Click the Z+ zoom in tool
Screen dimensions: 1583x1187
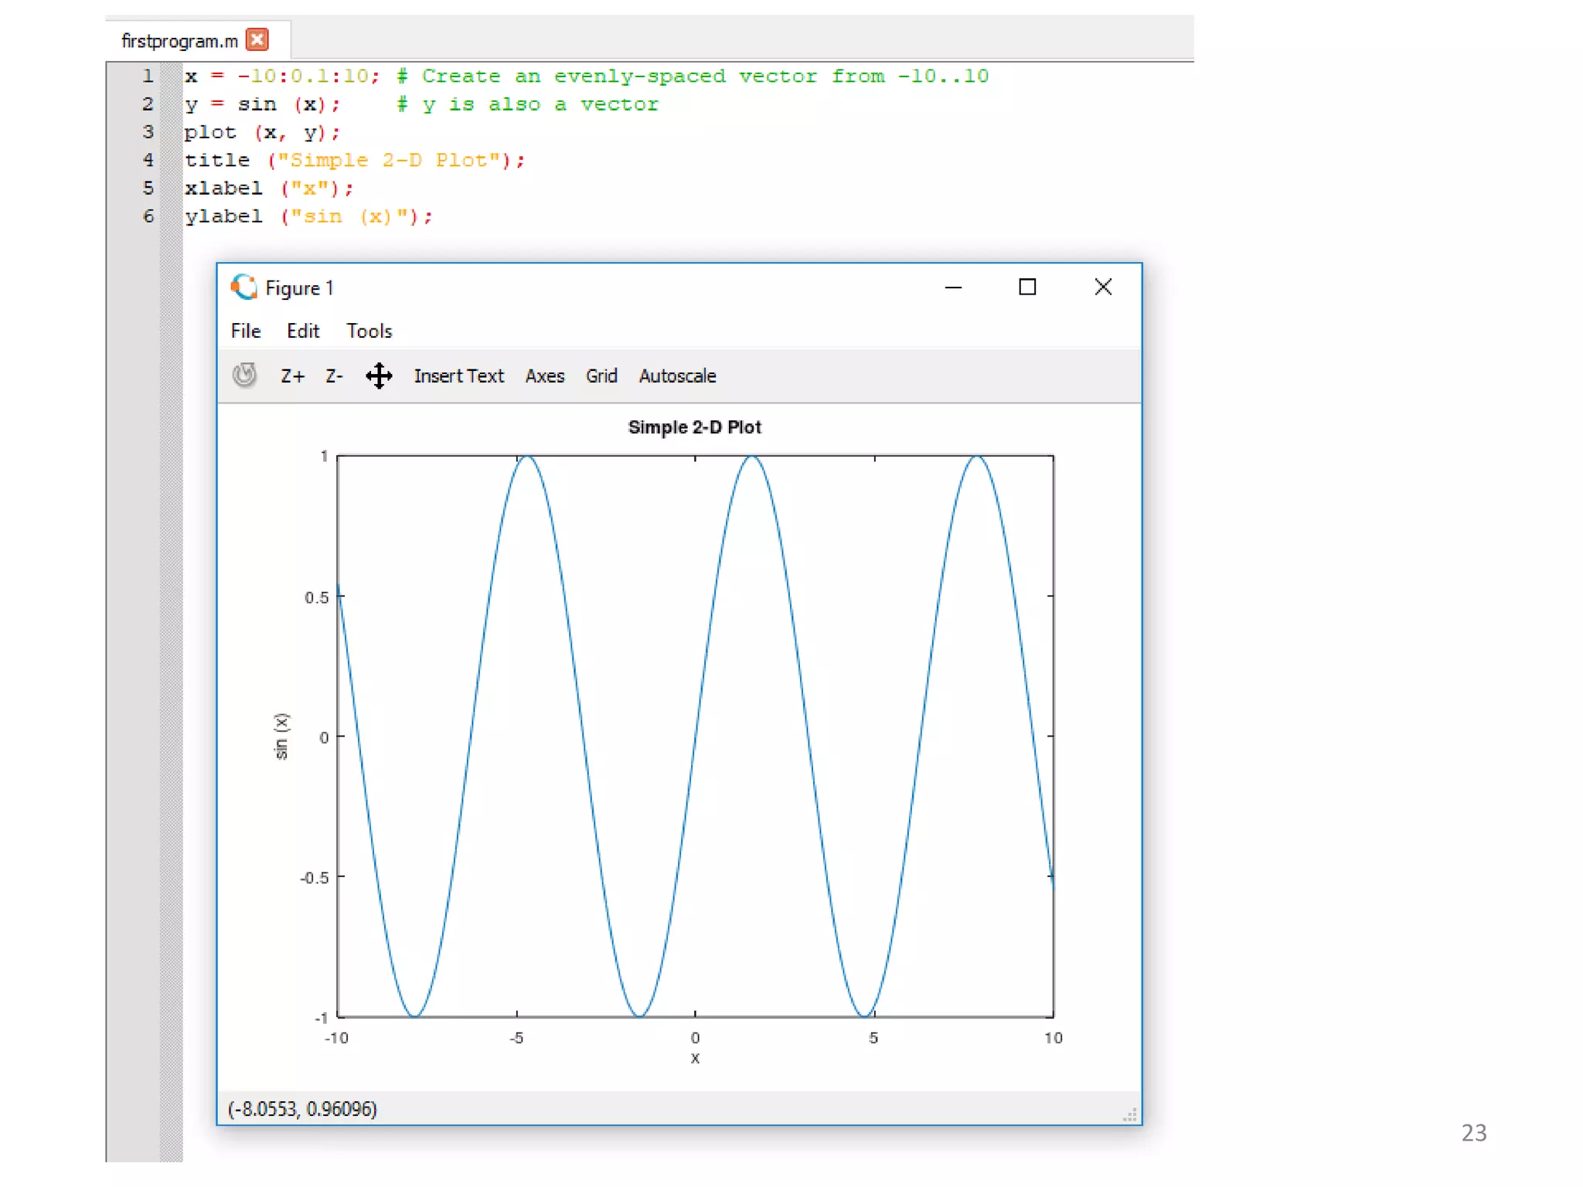tap(292, 376)
